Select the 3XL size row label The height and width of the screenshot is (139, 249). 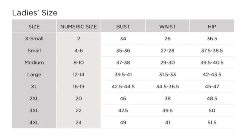pyautogui.click(x=34, y=111)
